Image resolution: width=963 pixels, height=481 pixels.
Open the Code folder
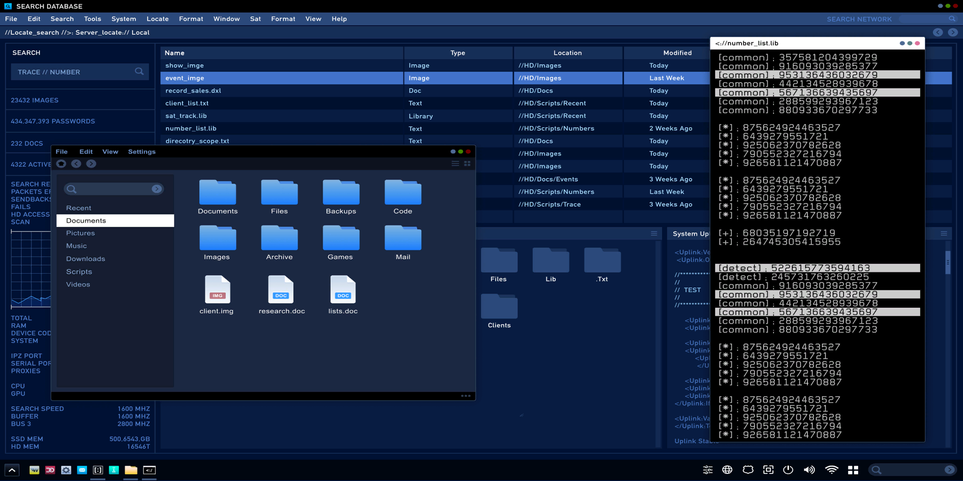tap(403, 197)
